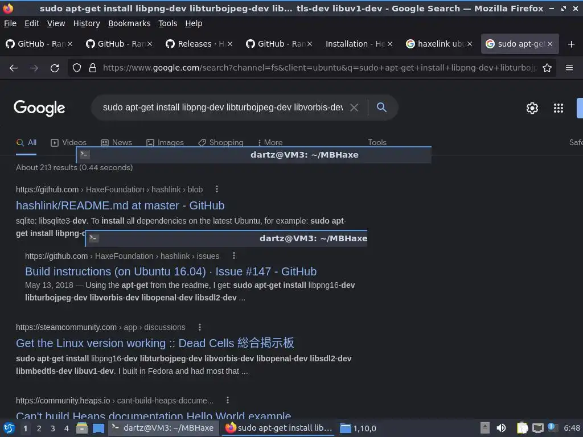Click the upper dartz@VM3 terminal title bar

pyautogui.click(x=253, y=155)
